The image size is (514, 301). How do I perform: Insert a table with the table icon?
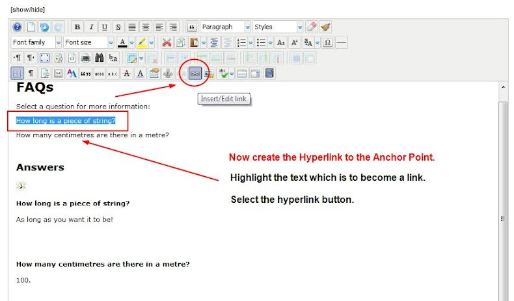tap(132, 59)
